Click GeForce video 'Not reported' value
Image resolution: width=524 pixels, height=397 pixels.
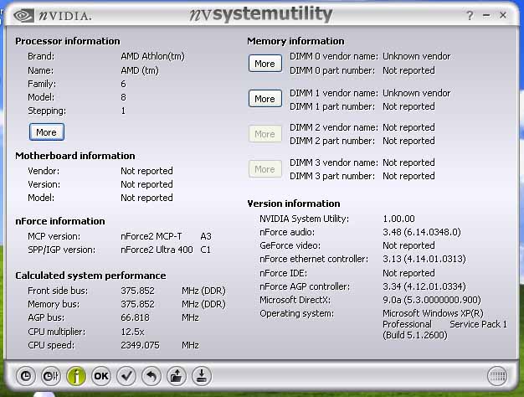[x=408, y=245]
